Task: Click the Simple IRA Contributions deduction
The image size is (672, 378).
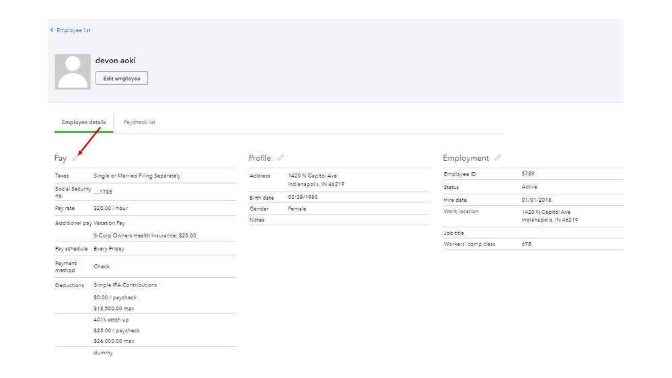Action: pyautogui.click(x=125, y=285)
